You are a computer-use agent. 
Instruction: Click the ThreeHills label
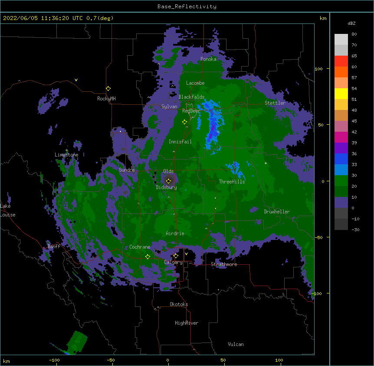232,182
